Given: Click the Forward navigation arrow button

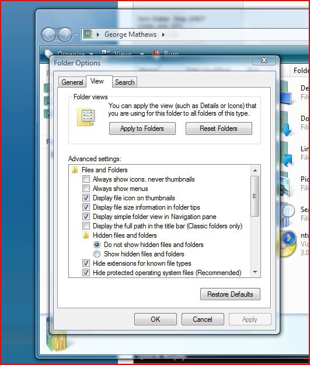Looking at the screenshot, I should [x=65, y=34].
